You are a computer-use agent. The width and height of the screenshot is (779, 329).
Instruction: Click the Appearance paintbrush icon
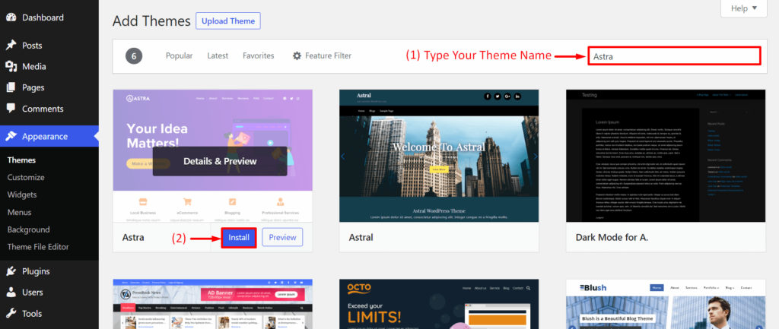(x=11, y=137)
